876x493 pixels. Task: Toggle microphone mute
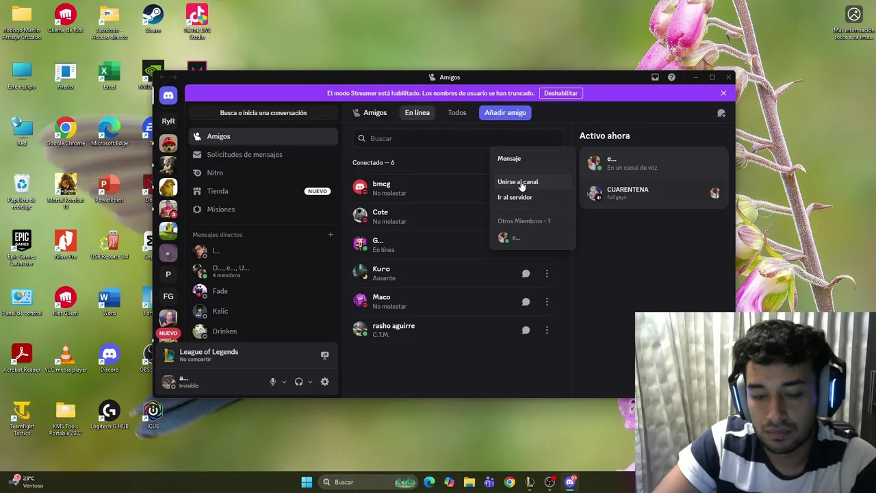click(272, 382)
